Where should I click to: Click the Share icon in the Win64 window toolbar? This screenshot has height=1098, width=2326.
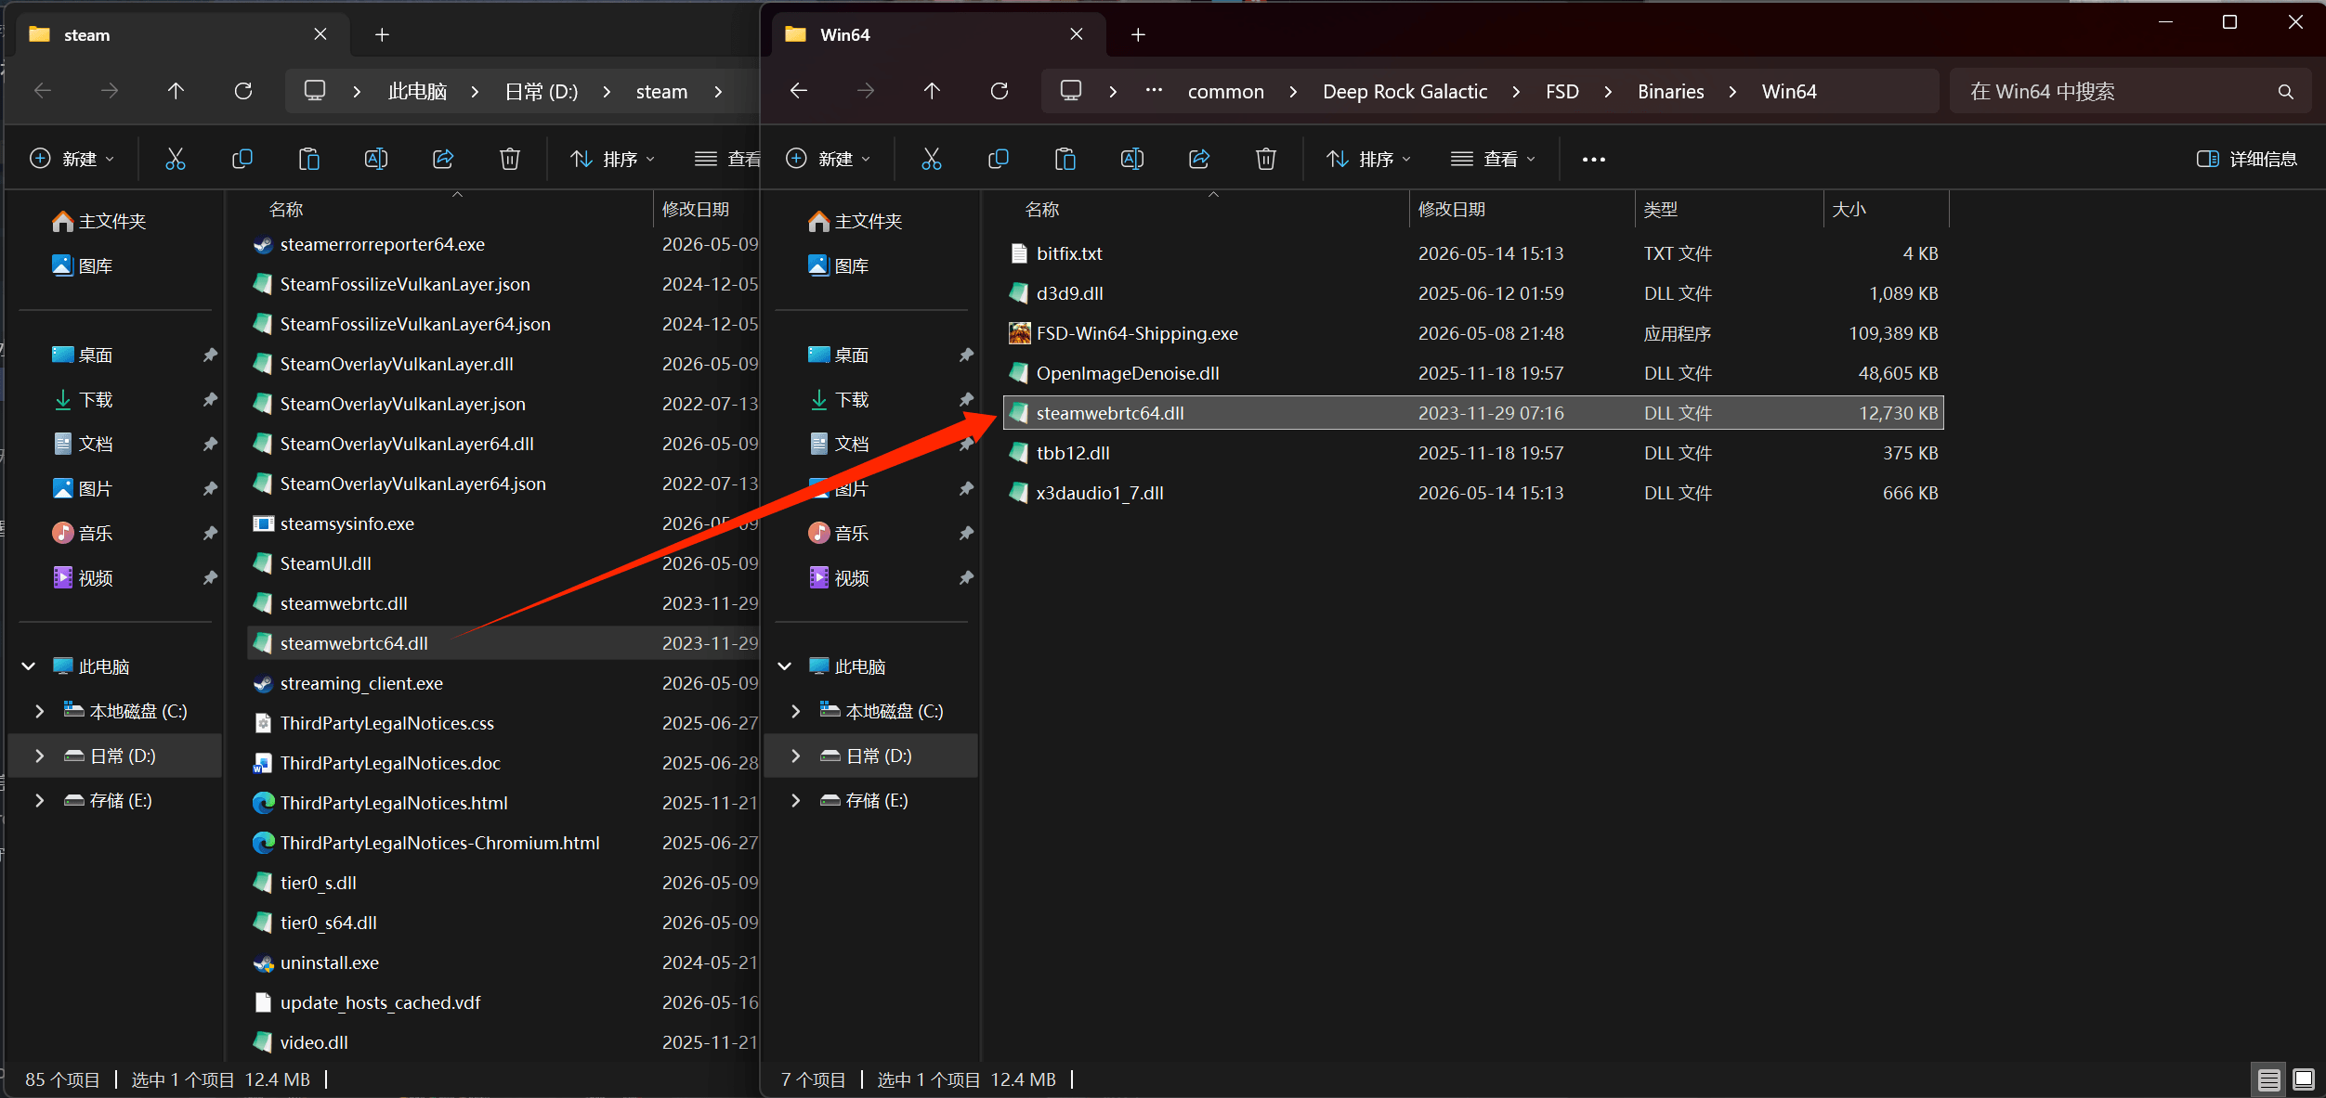coord(1199,159)
